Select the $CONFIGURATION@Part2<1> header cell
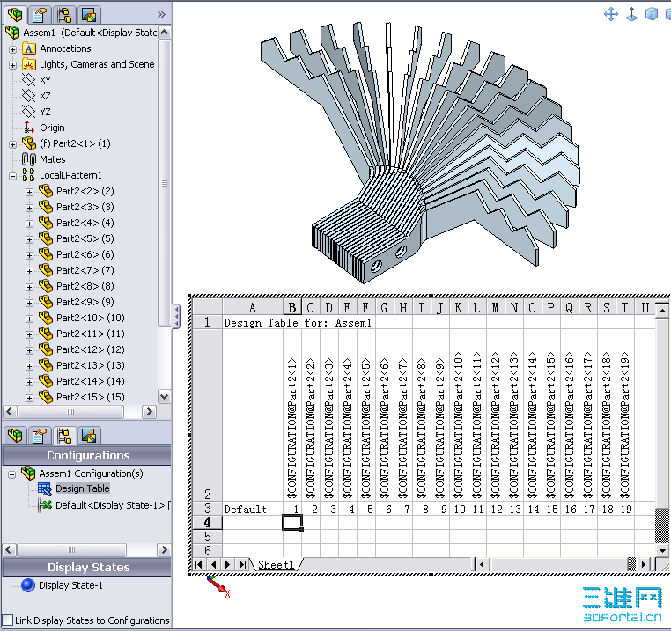This screenshot has width=671, height=631. pos(292,415)
